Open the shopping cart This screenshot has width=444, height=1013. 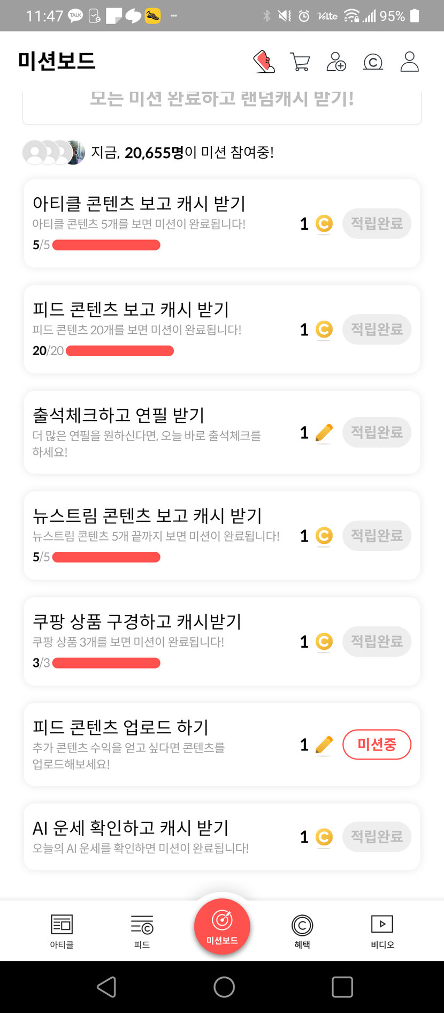[x=300, y=62]
